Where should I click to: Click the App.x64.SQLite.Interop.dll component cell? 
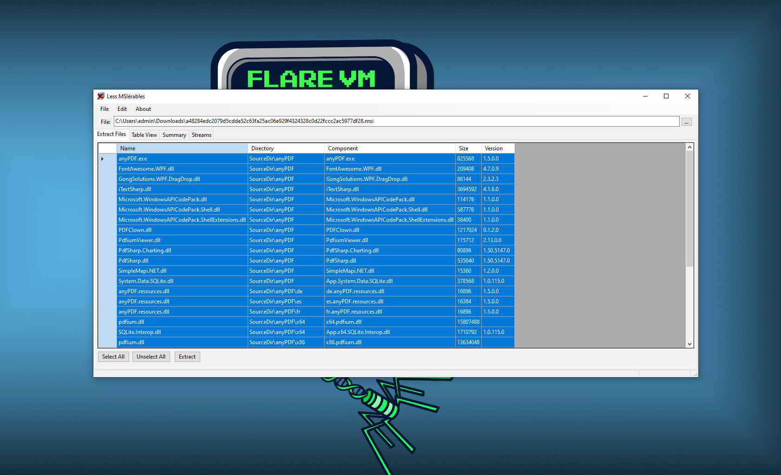[390, 332]
